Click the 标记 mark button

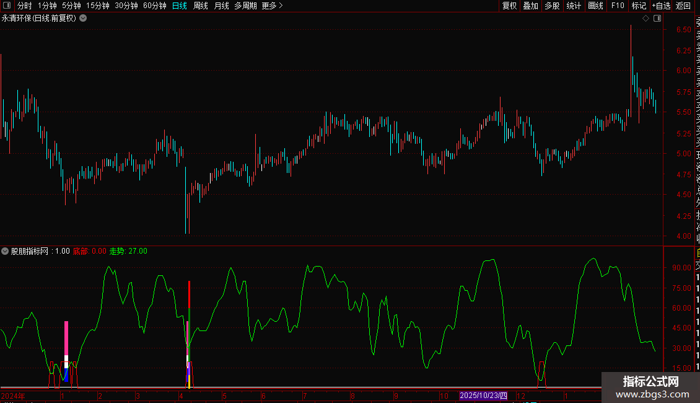pyautogui.click(x=639, y=6)
